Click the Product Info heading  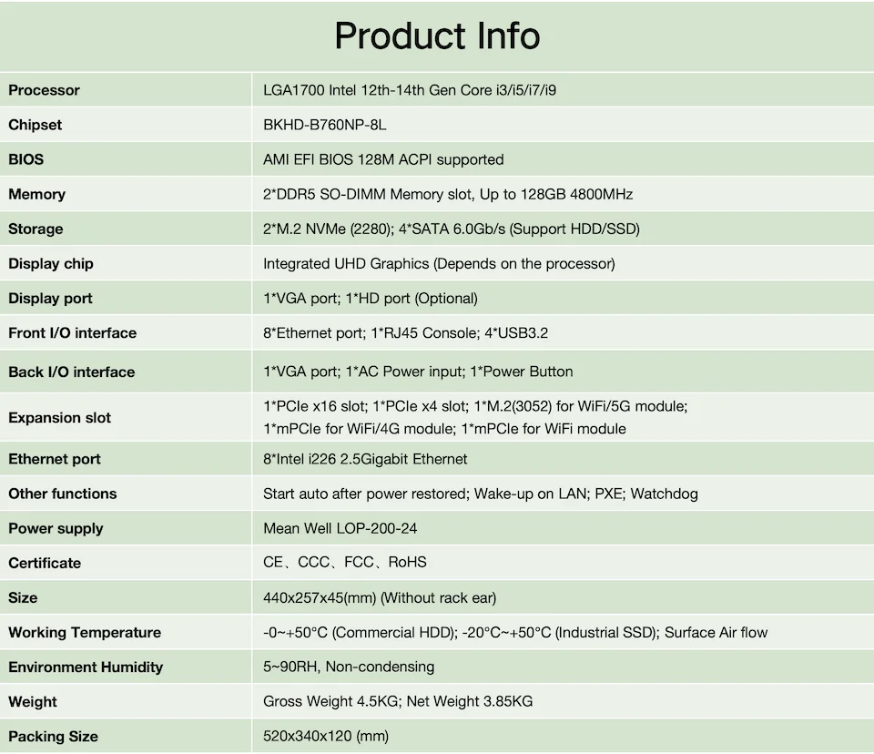click(437, 36)
